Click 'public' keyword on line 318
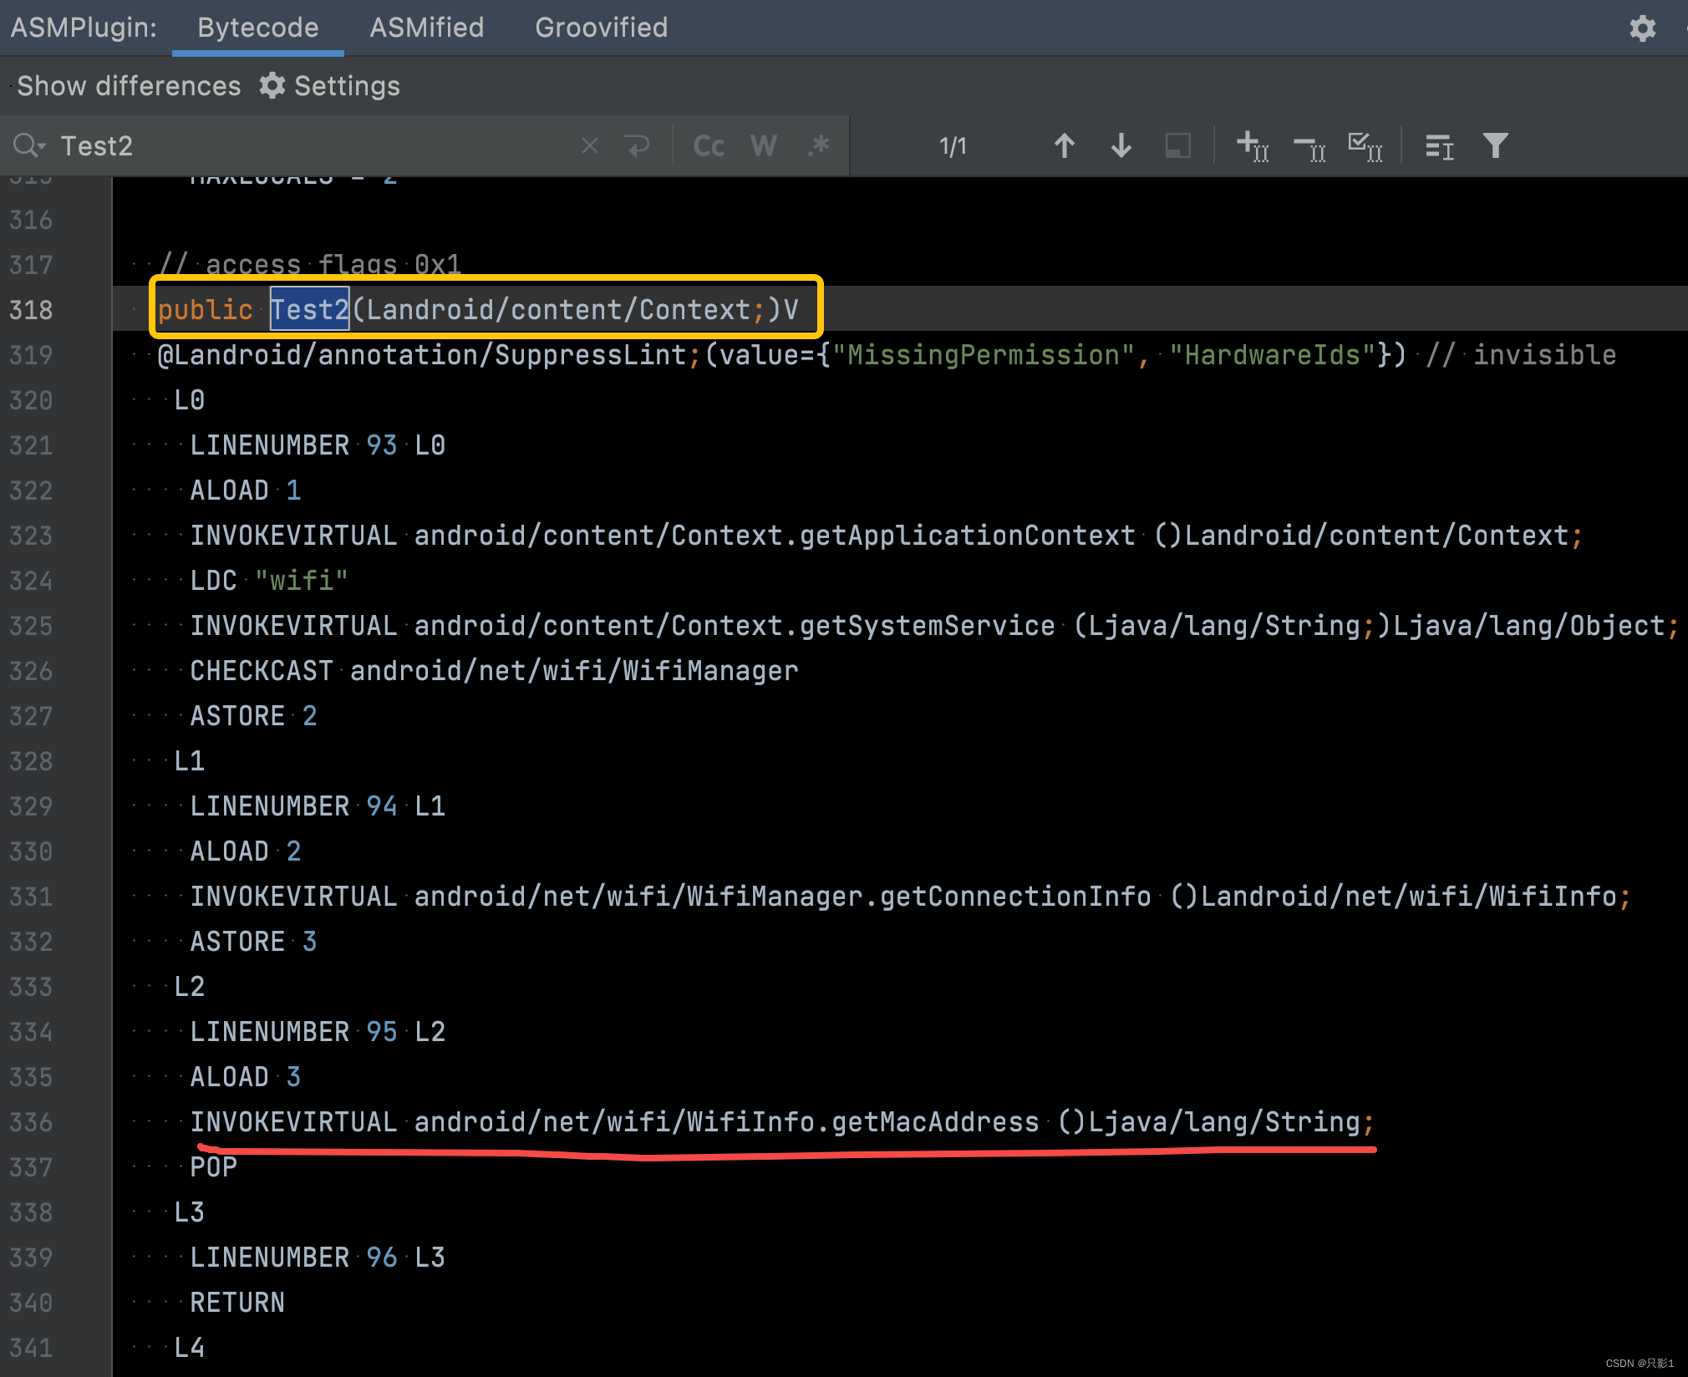The image size is (1688, 1377). [x=205, y=309]
